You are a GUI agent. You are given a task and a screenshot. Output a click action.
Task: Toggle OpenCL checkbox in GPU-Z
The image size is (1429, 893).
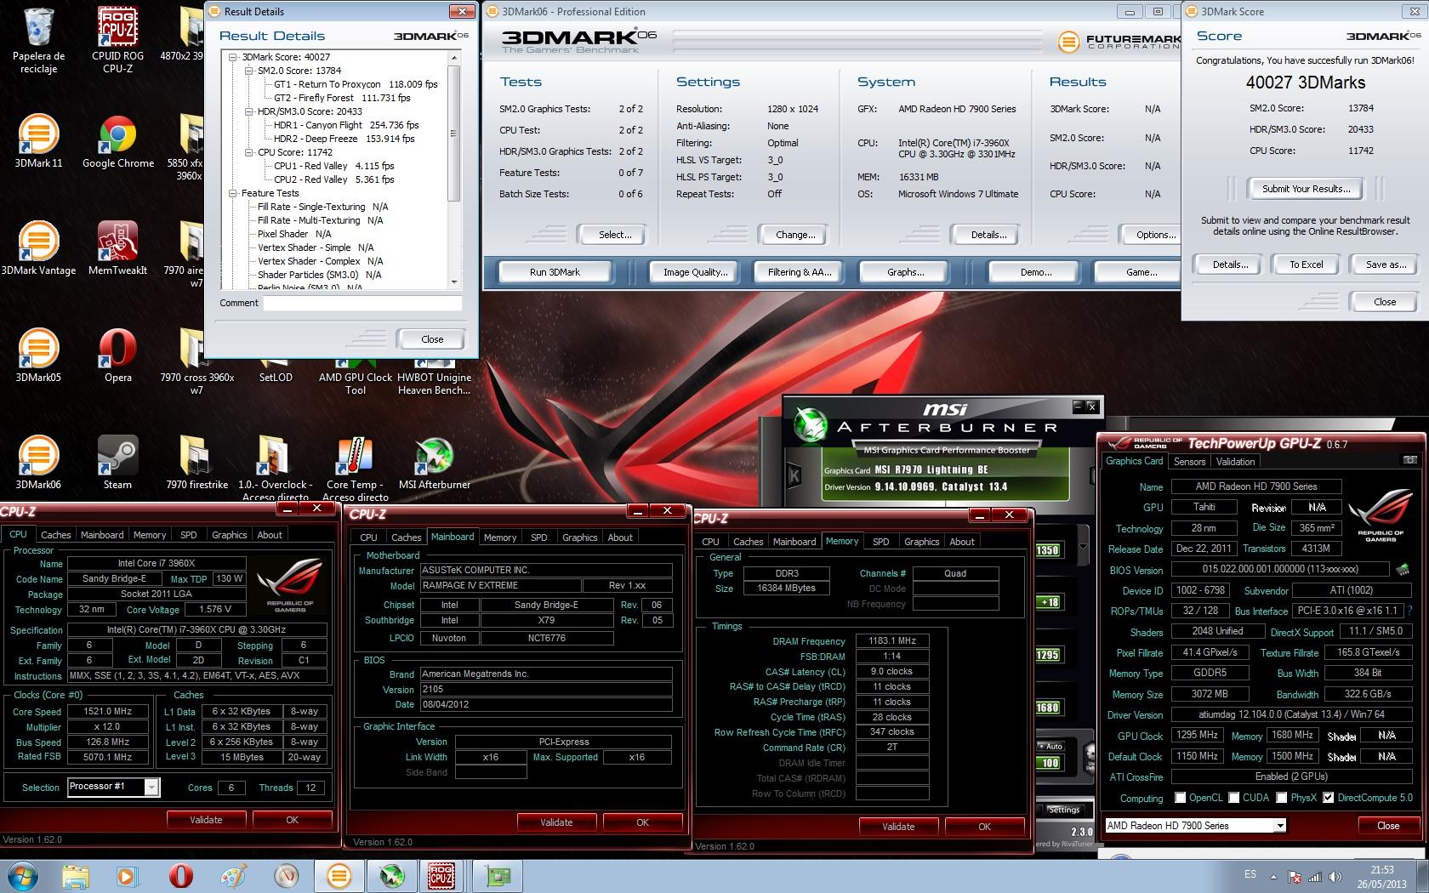[1180, 798]
